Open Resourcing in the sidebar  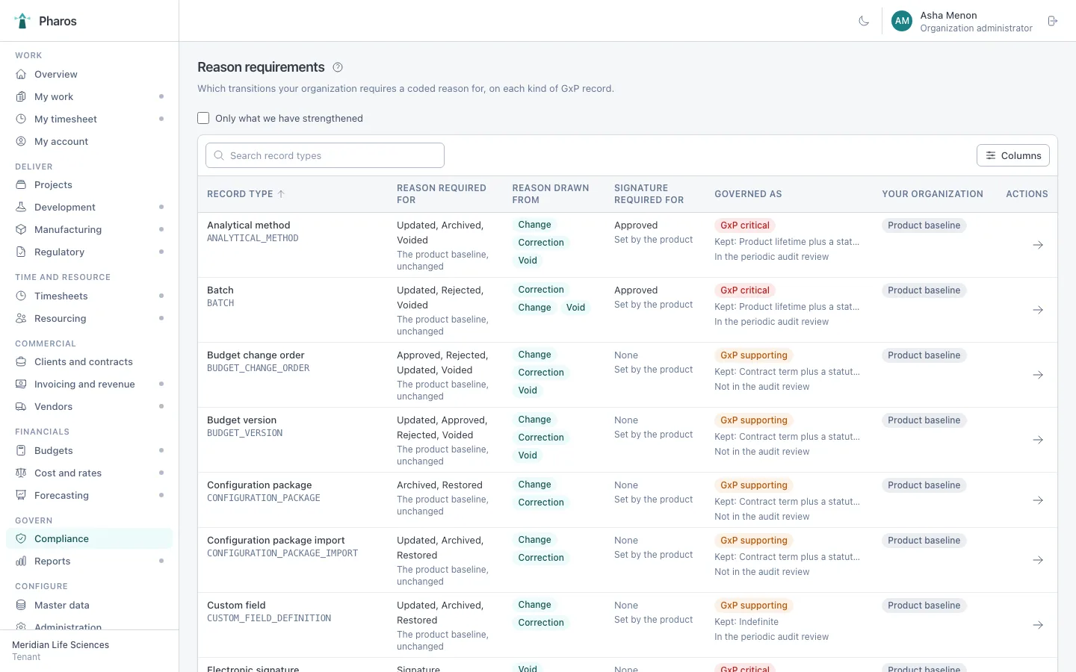[x=89, y=318]
